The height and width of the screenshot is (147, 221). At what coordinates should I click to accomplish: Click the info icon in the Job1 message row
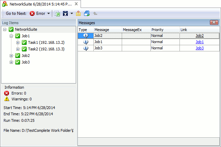pos(86,42)
